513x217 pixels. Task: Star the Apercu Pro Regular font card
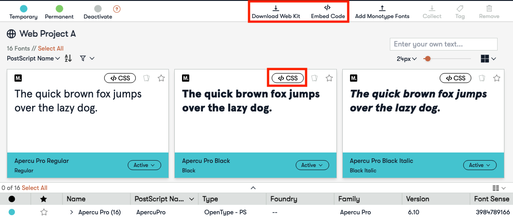[161, 78]
